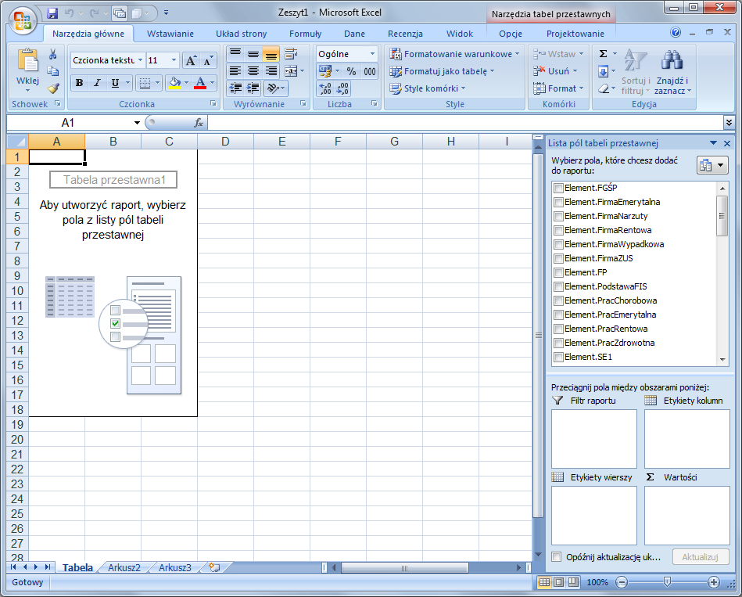The image size is (742, 597).
Task: Toggle bold formatting
Action: [x=79, y=83]
